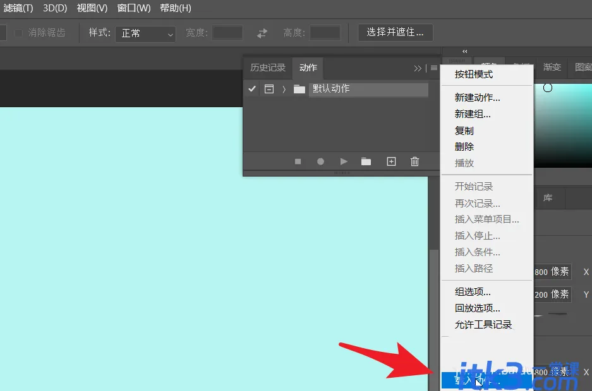Click the play action triangle icon

(344, 161)
